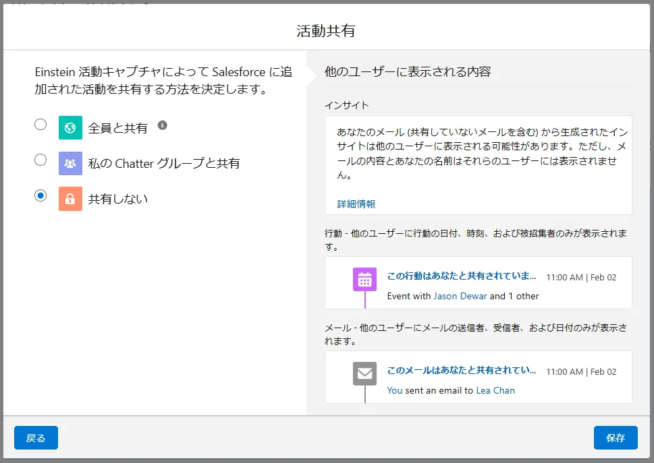Select the 共有しない radio button

click(40, 195)
